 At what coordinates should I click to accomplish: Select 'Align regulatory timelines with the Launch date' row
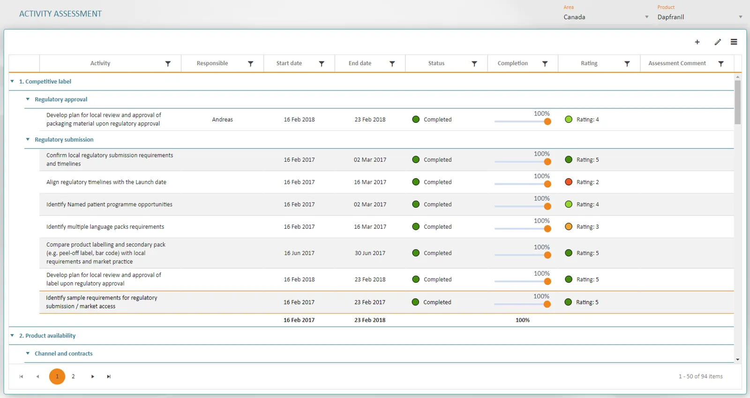click(x=387, y=182)
